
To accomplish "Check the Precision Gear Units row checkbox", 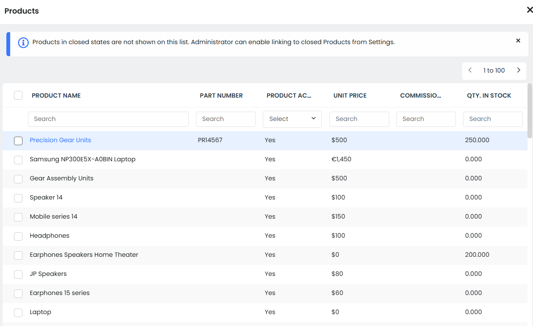I will (18, 141).
